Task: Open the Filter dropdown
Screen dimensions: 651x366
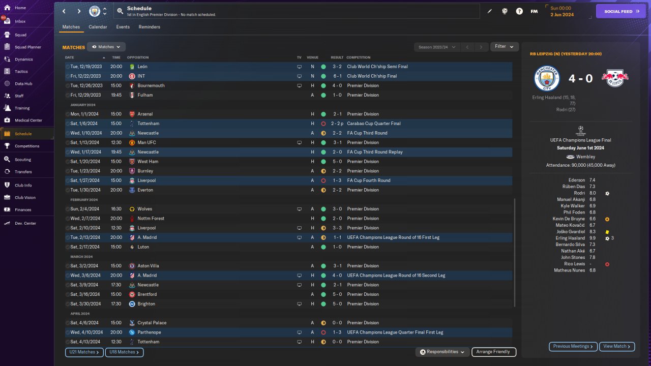Action: [505, 47]
